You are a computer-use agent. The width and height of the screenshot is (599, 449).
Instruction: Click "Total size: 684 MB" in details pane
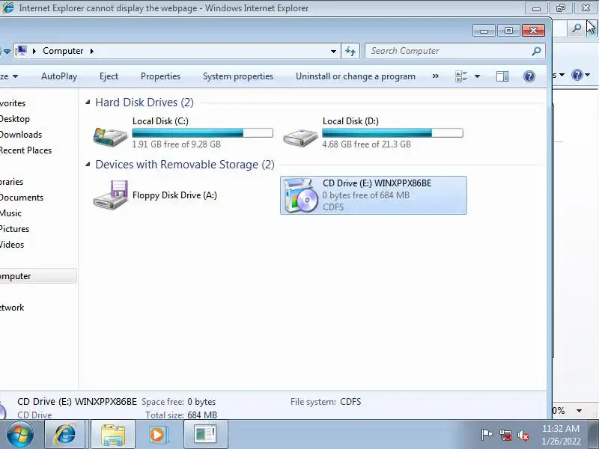tap(181, 415)
